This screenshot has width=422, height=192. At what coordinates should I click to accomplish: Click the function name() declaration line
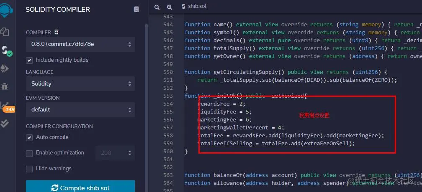point(303,25)
